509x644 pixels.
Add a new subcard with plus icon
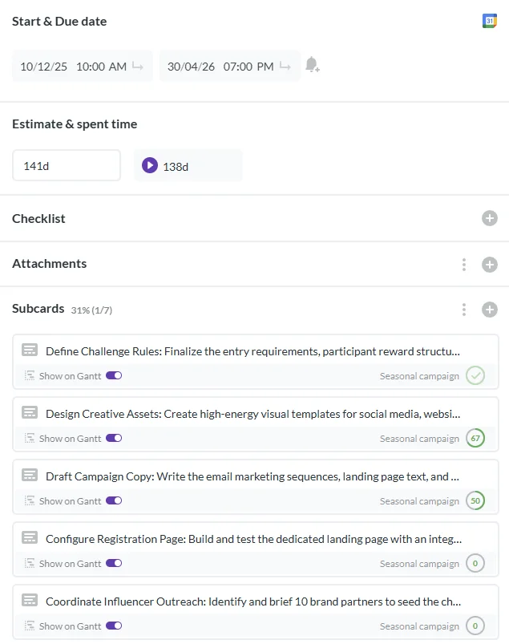point(489,310)
